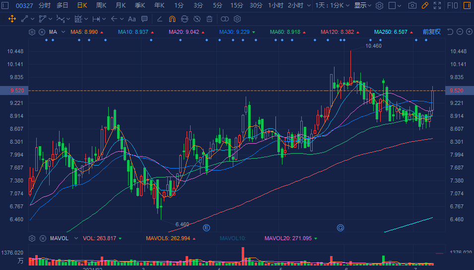
Task: Select the magnet snap drawing tool
Action: (x=172, y=19)
